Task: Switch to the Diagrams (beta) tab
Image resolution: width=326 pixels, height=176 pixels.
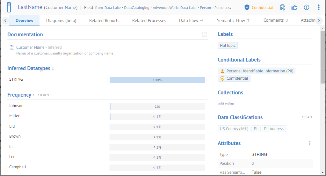Action: (61, 20)
